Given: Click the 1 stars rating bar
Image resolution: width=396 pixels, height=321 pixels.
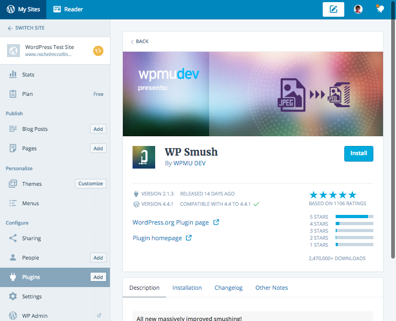Looking at the screenshot, I should [x=355, y=245].
